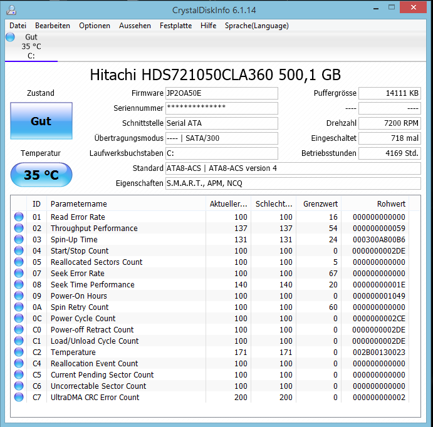433x427 pixels.
Task: Select the Load/Unload Cycle Count row text
Action: click(x=95, y=341)
